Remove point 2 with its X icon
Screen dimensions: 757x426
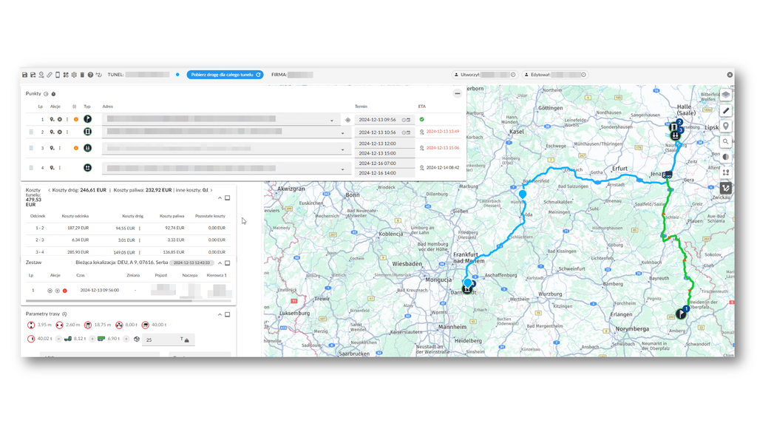(59, 132)
